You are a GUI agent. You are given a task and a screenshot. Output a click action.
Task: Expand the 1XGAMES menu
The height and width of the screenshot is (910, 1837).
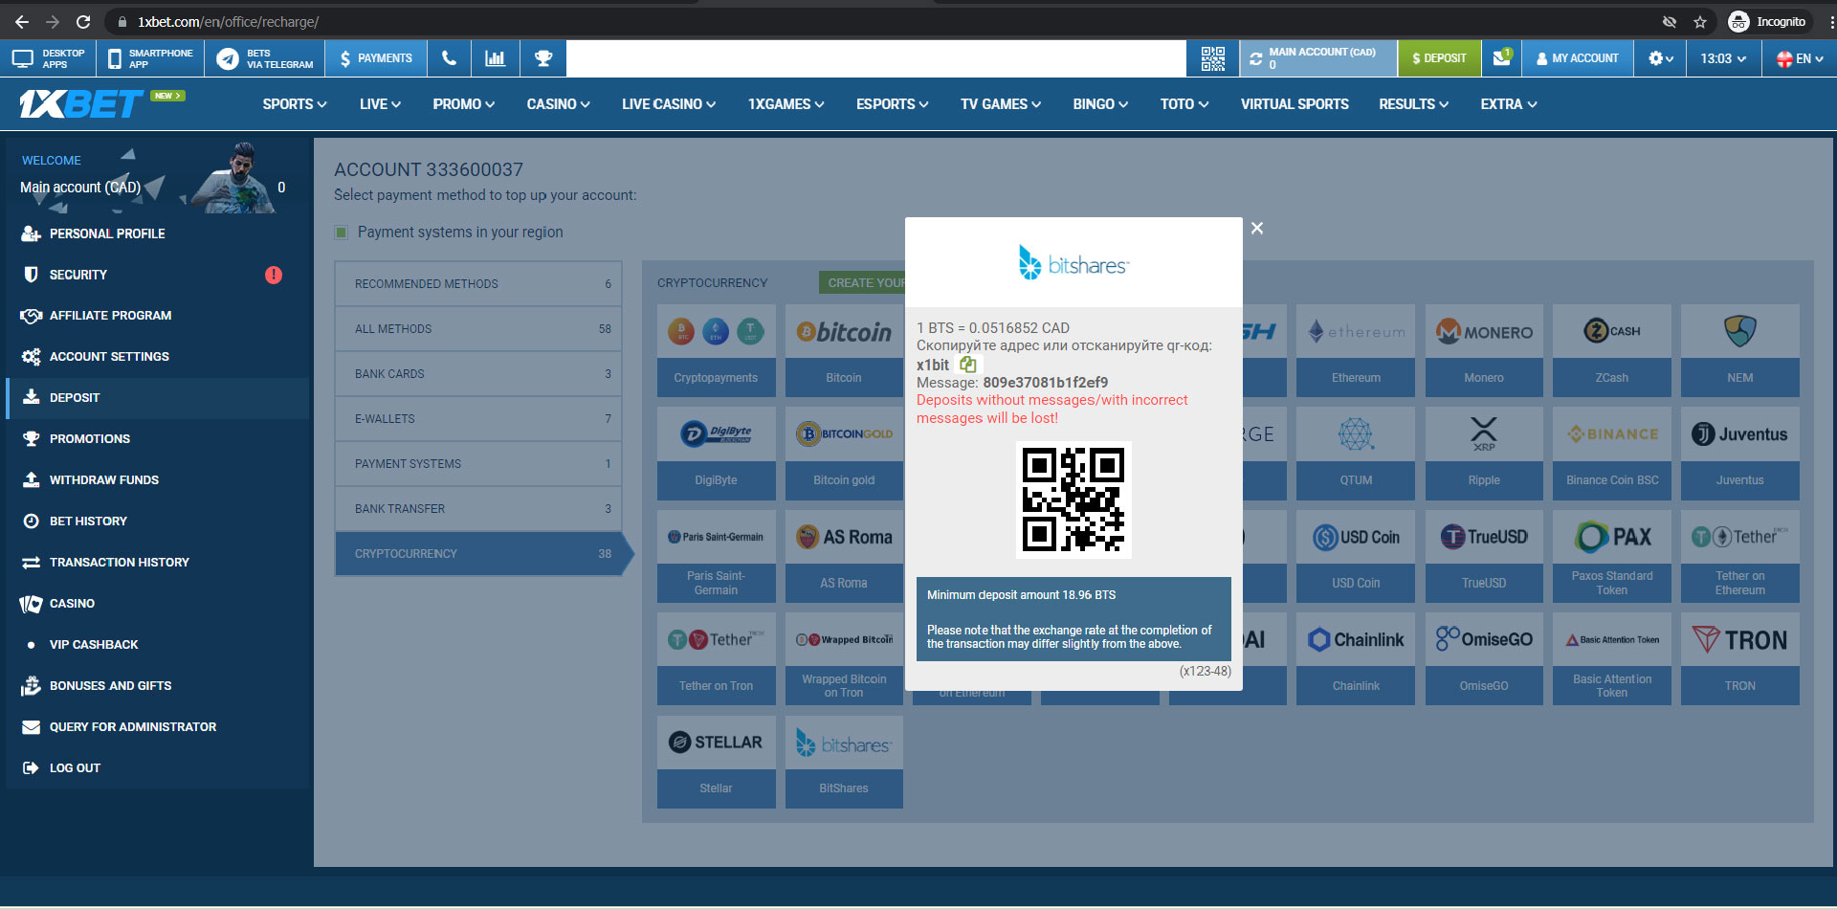tap(786, 104)
